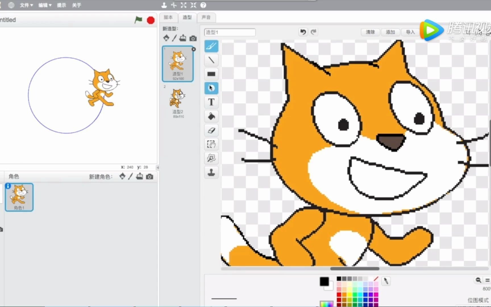Delete costume 造型1 with the X

194,49
